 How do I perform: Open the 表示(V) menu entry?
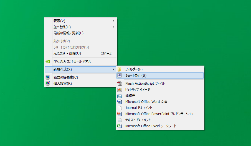(x=80, y=21)
